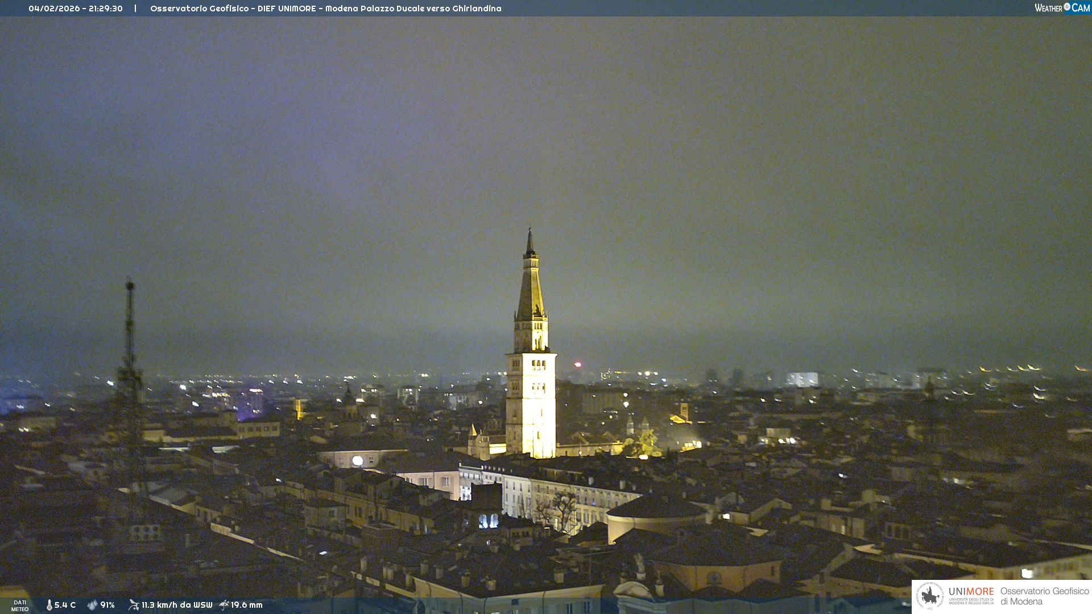The height and width of the screenshot is (614, 1092).
Task: Click the WeatherCam logo
Action: (1062, 8)
